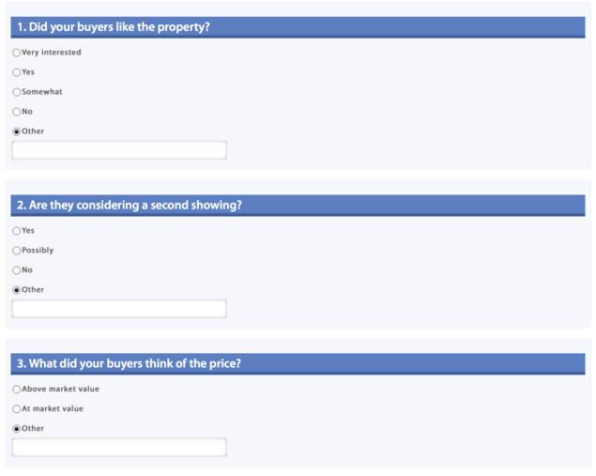
Task: Select "Other" under question 1
Action: 16,131
